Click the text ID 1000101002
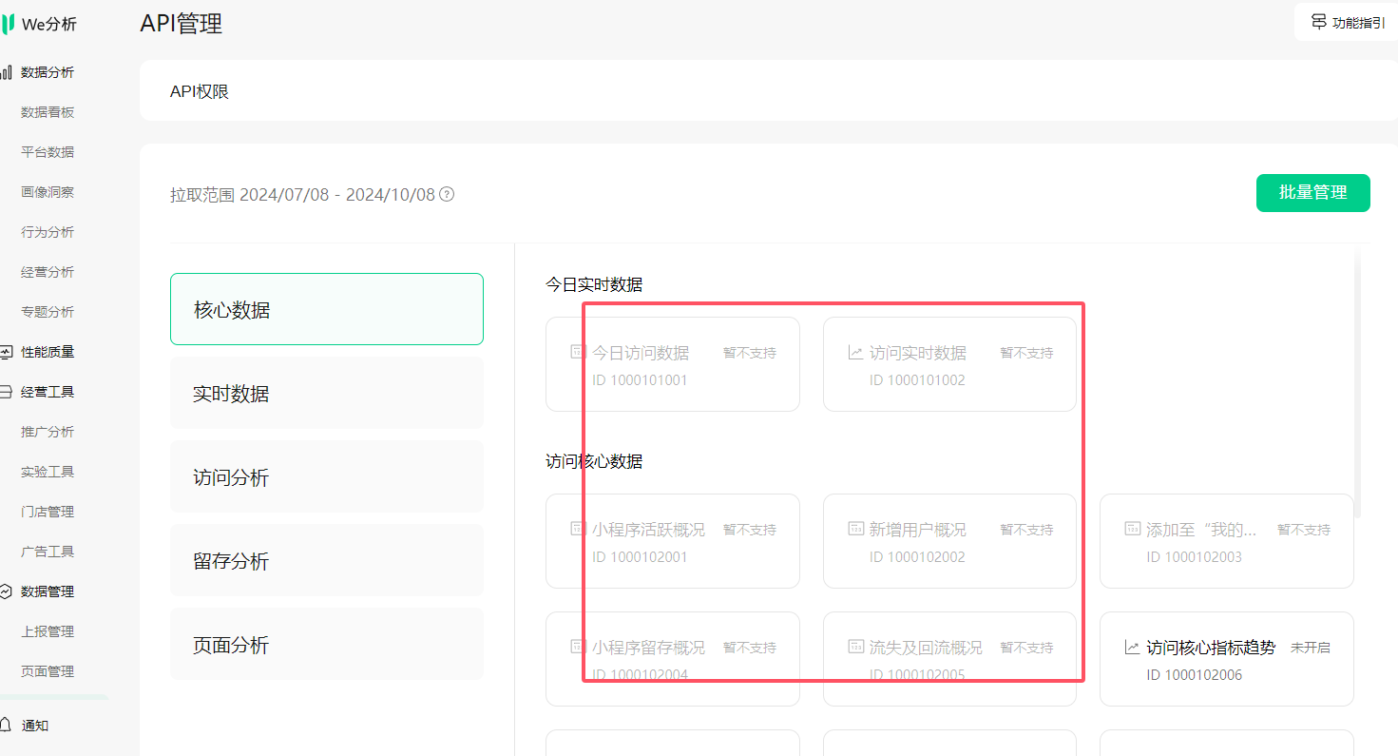This screenshot has height=756, width=1398. tap(917, 380)
